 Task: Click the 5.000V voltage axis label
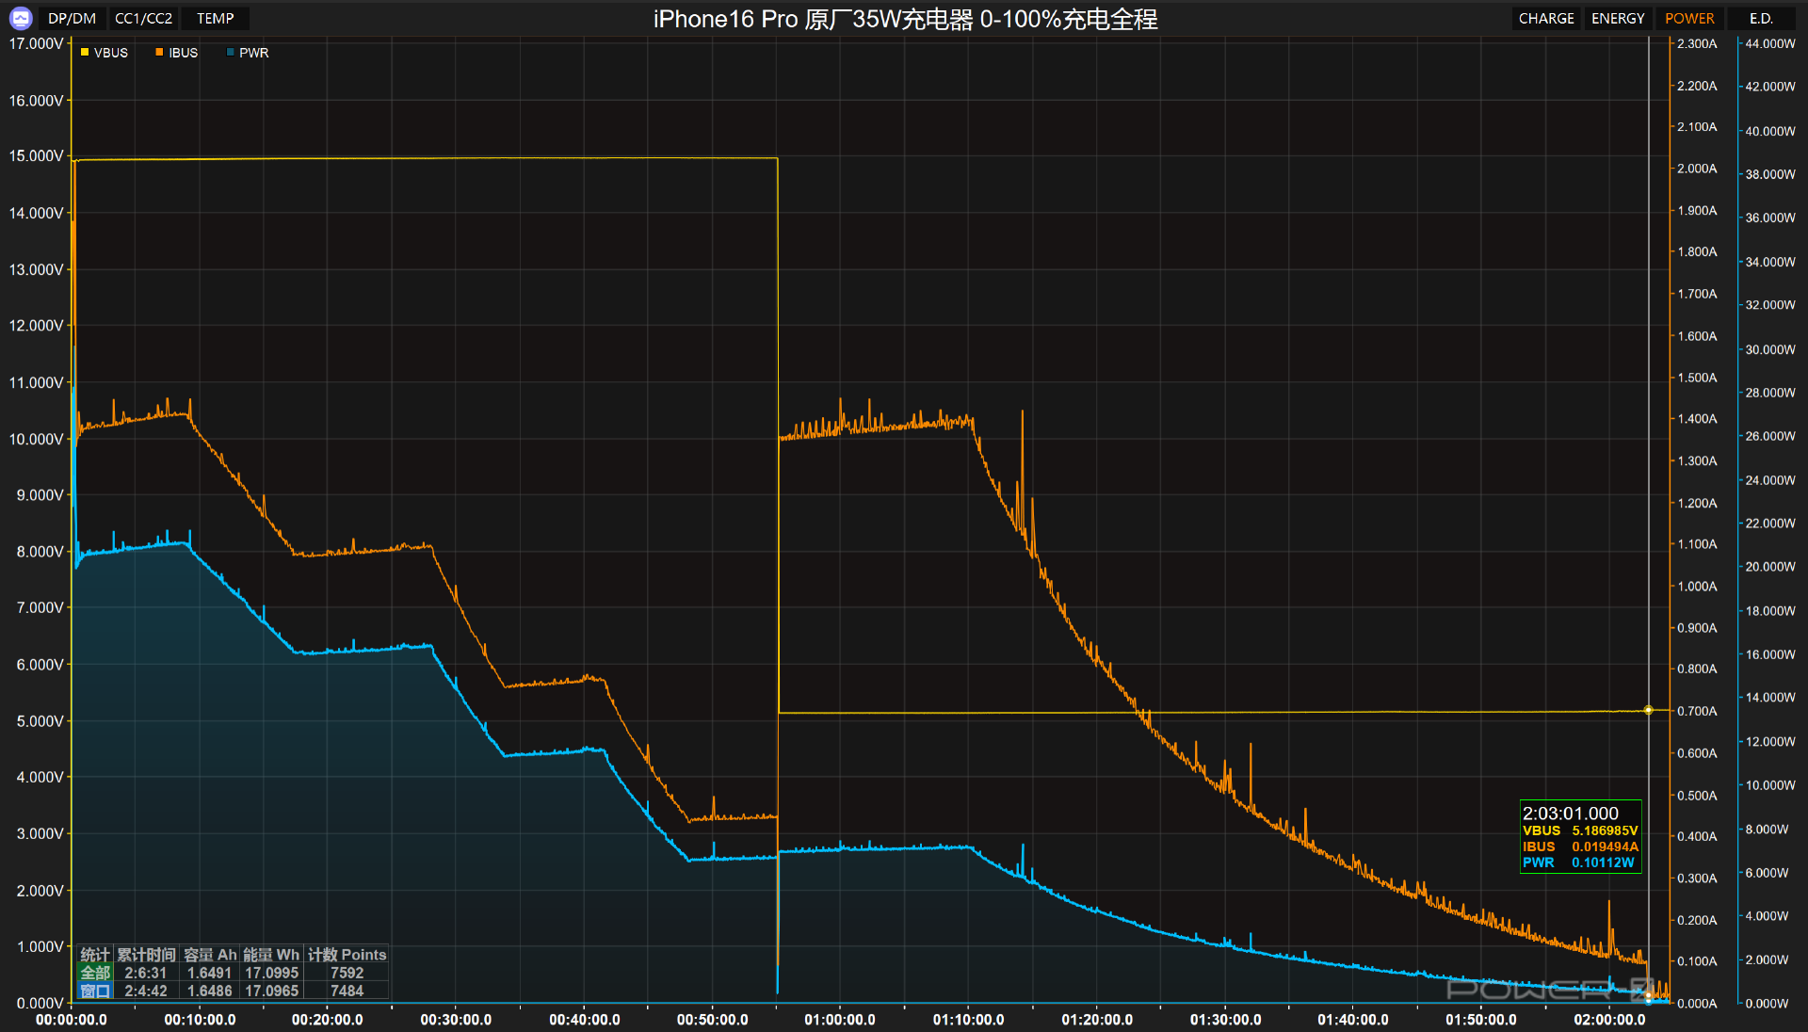pos(40,720)
